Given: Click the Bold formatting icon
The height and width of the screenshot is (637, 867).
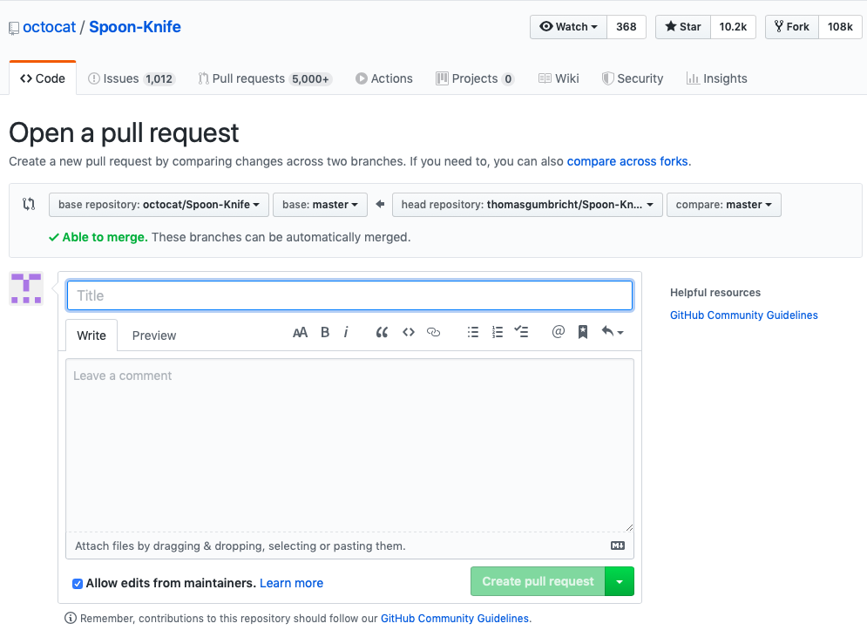Looking at the screenshot, I should pos(325,332).
